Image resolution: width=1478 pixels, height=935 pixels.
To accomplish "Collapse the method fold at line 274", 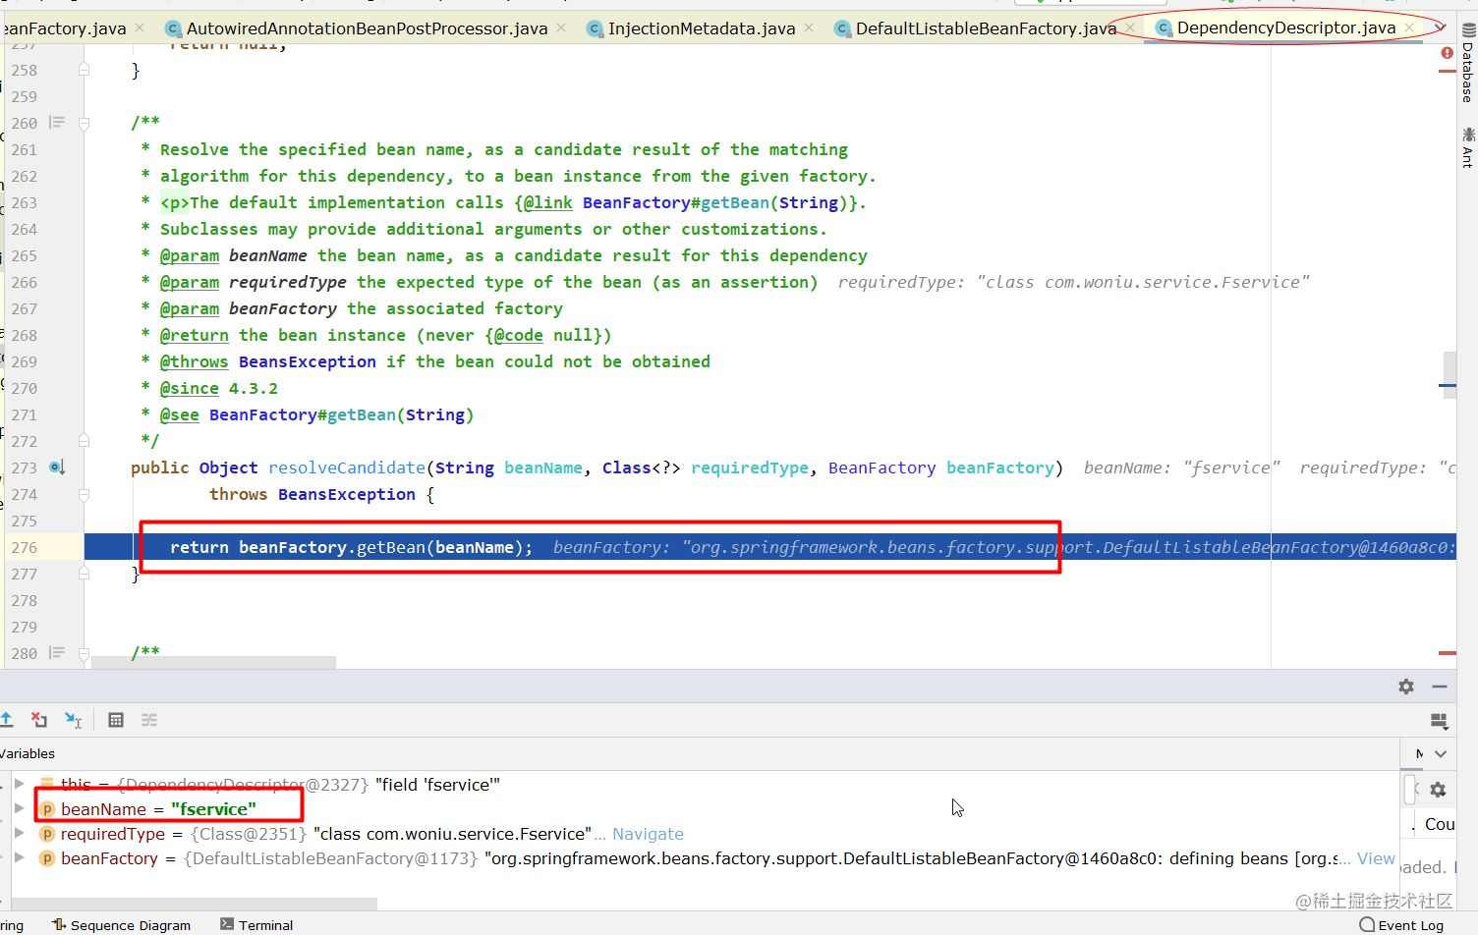I will [85, 494].
